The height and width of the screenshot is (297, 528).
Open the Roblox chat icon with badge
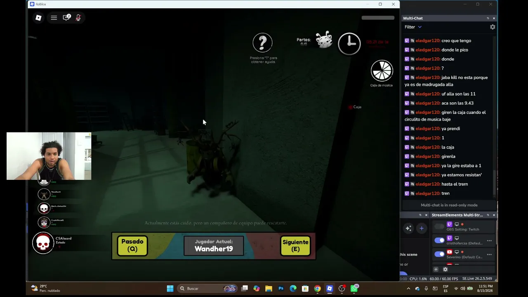tap(66, 17)
